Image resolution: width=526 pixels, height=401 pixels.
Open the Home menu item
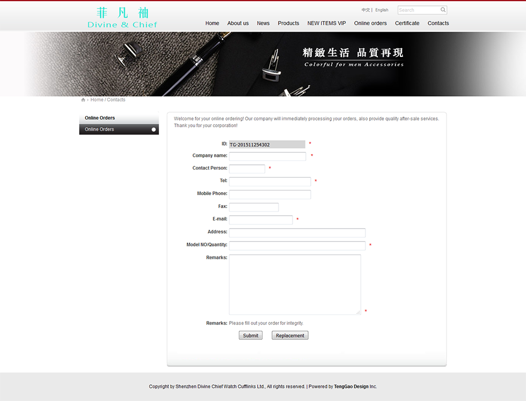(212, 23)
